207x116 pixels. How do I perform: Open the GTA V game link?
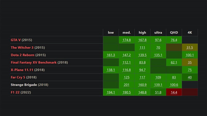coord(16,40)
